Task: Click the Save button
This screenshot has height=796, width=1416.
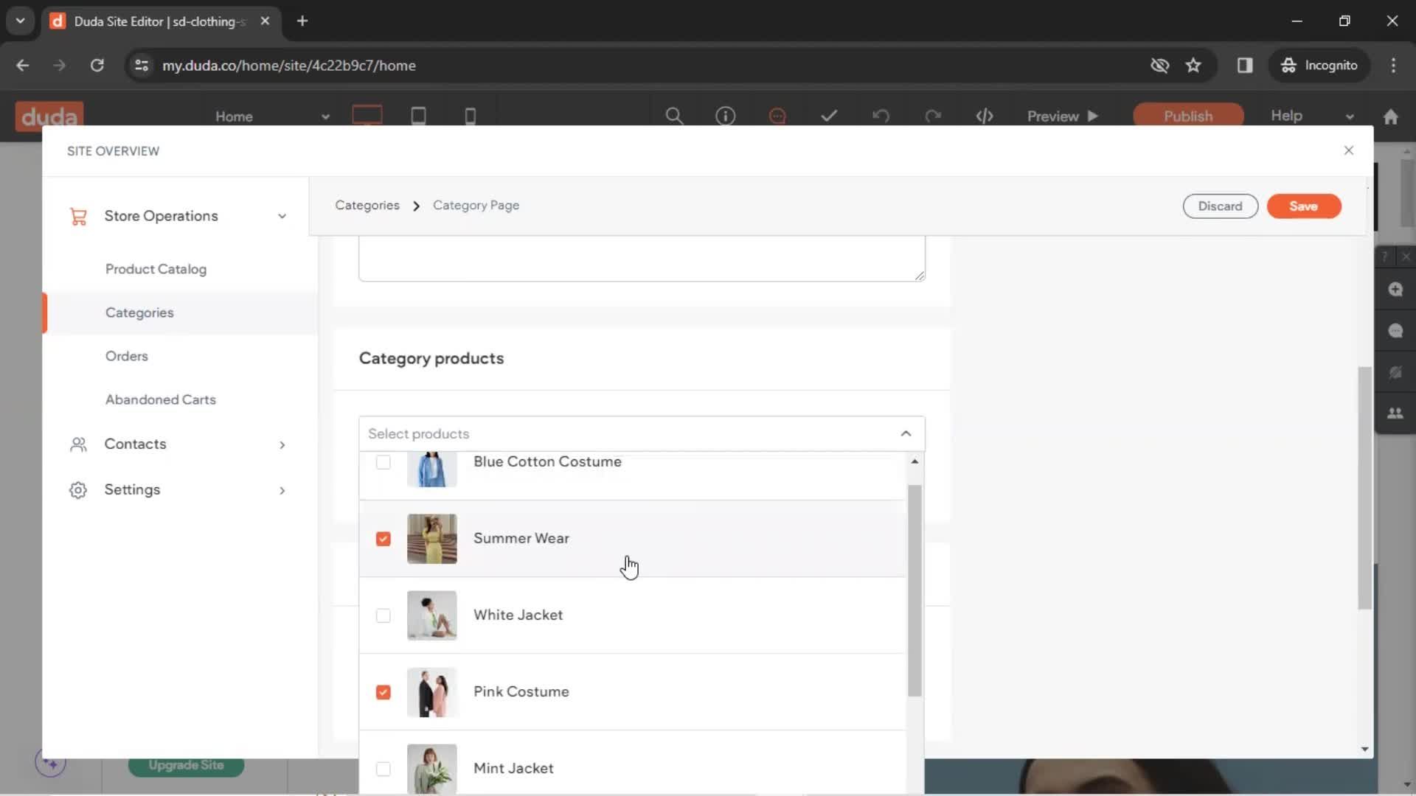Action: point(1303,206)
